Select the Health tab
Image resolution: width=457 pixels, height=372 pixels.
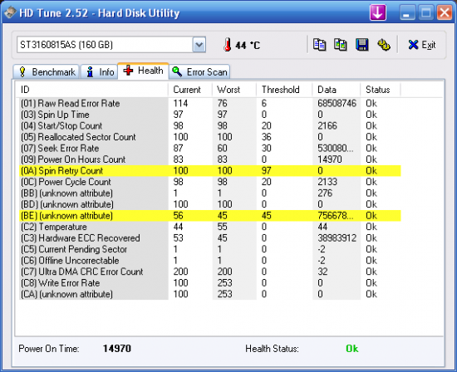143,71
